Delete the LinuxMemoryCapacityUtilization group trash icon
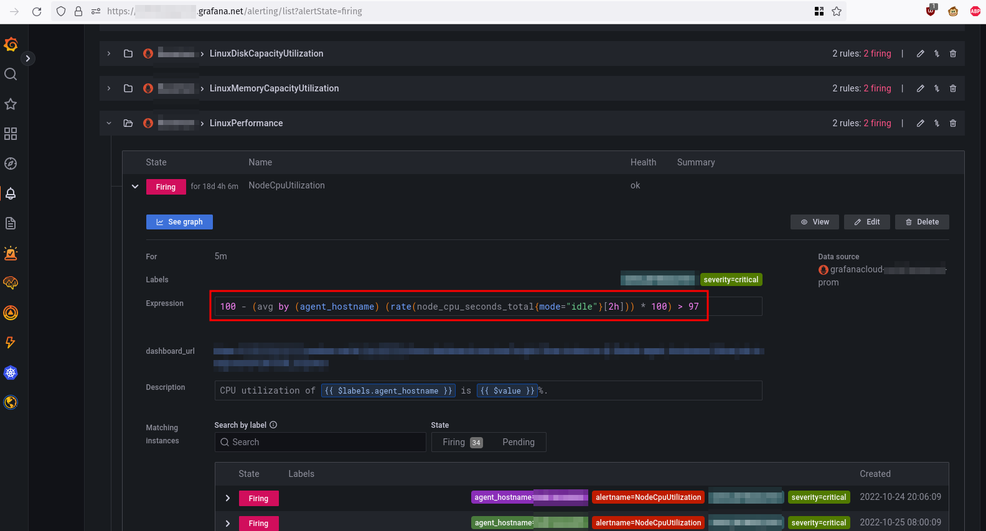 953,88
